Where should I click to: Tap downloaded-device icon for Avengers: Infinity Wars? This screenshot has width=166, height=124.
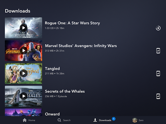click(x=158, y=51)
